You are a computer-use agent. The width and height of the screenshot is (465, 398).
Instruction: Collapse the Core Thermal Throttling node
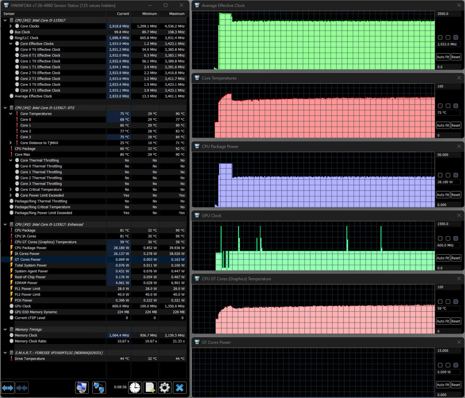coord(11,160)
